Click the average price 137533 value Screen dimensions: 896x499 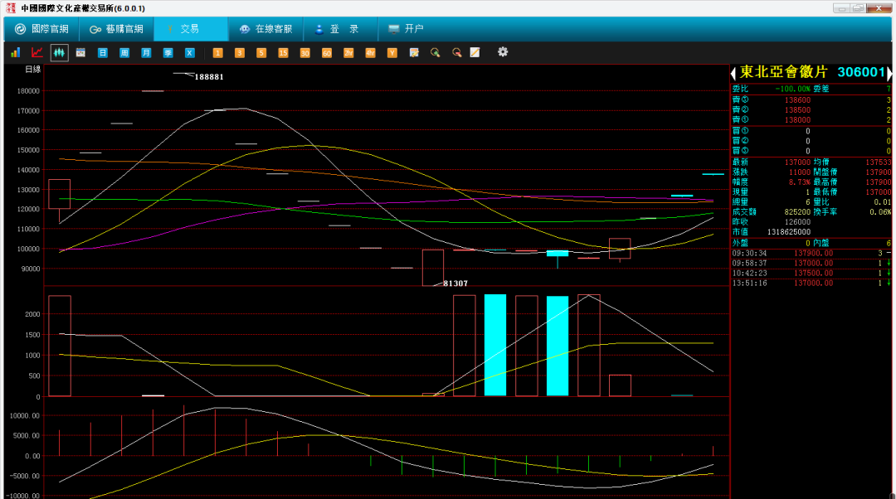[x=879, y=162]
